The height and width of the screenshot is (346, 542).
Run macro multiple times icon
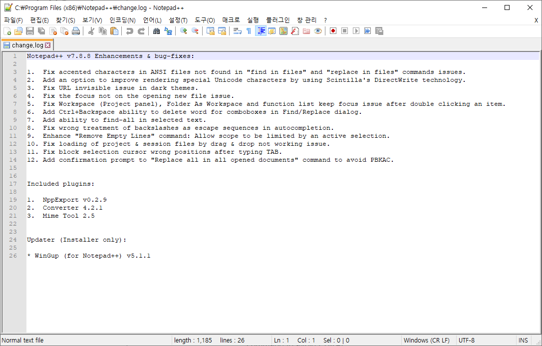click(x=367, y=31)
